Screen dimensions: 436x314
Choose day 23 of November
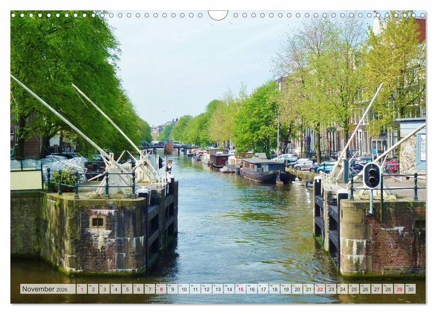click(331, 289)
